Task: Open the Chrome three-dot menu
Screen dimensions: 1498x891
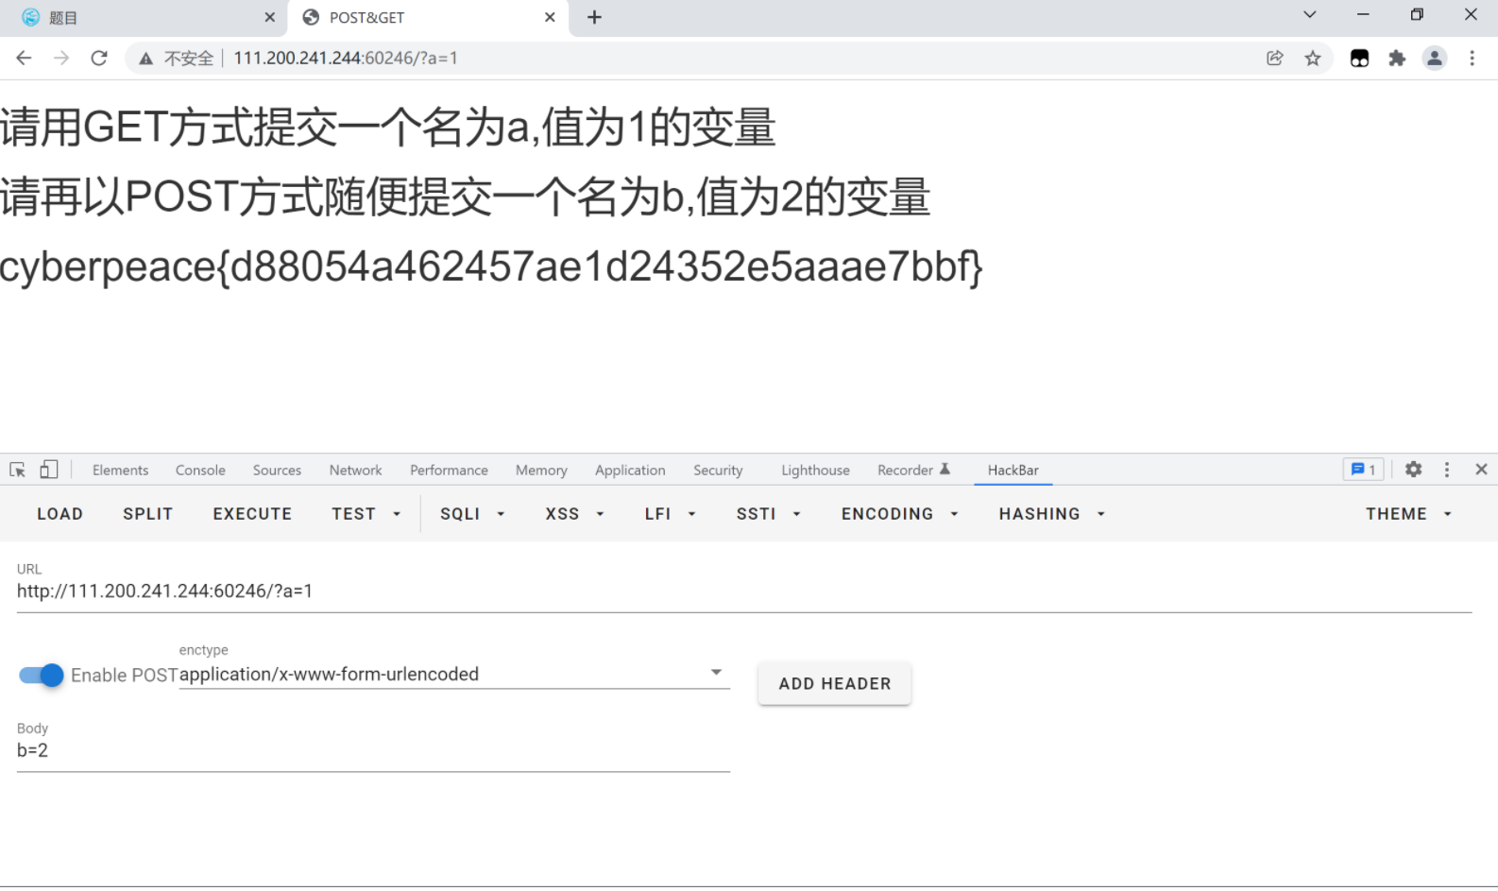Action: click(x=1472, y=58)
